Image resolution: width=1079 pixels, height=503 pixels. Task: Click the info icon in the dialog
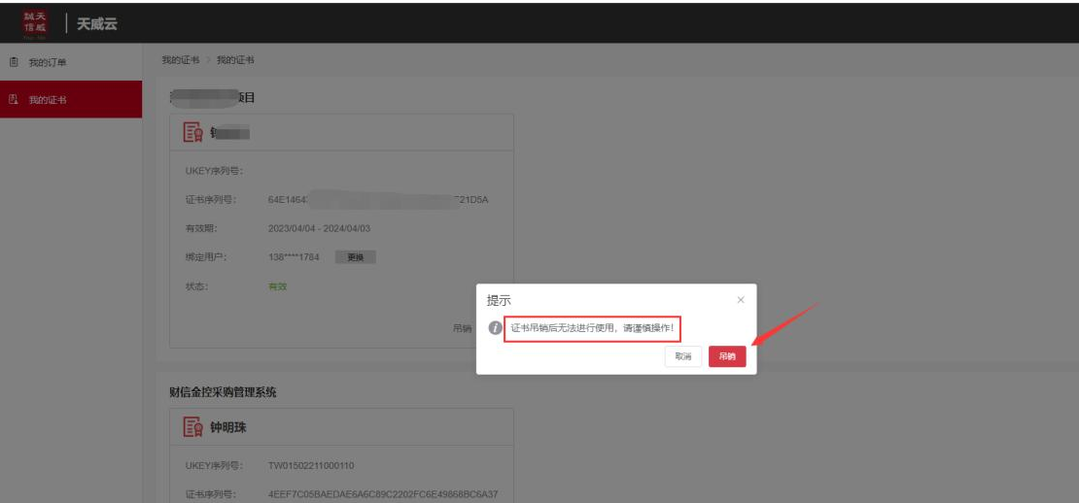point(495,328)
